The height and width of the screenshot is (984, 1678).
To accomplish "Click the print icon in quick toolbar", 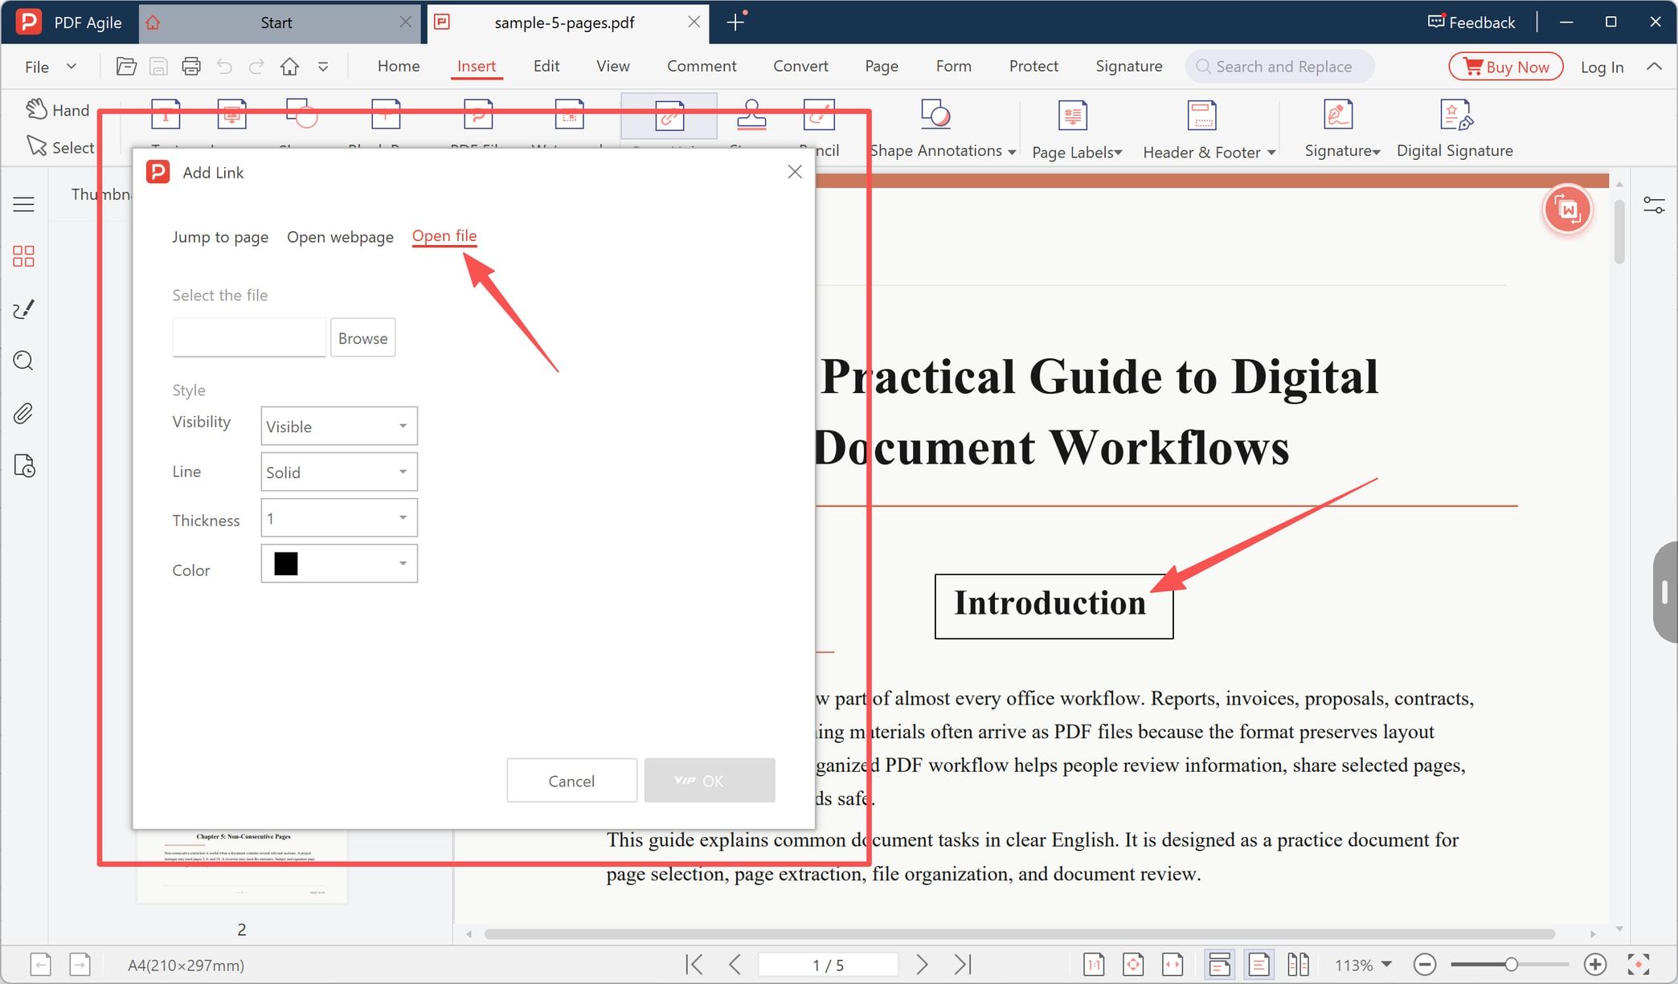I will [x=191, y=67].
